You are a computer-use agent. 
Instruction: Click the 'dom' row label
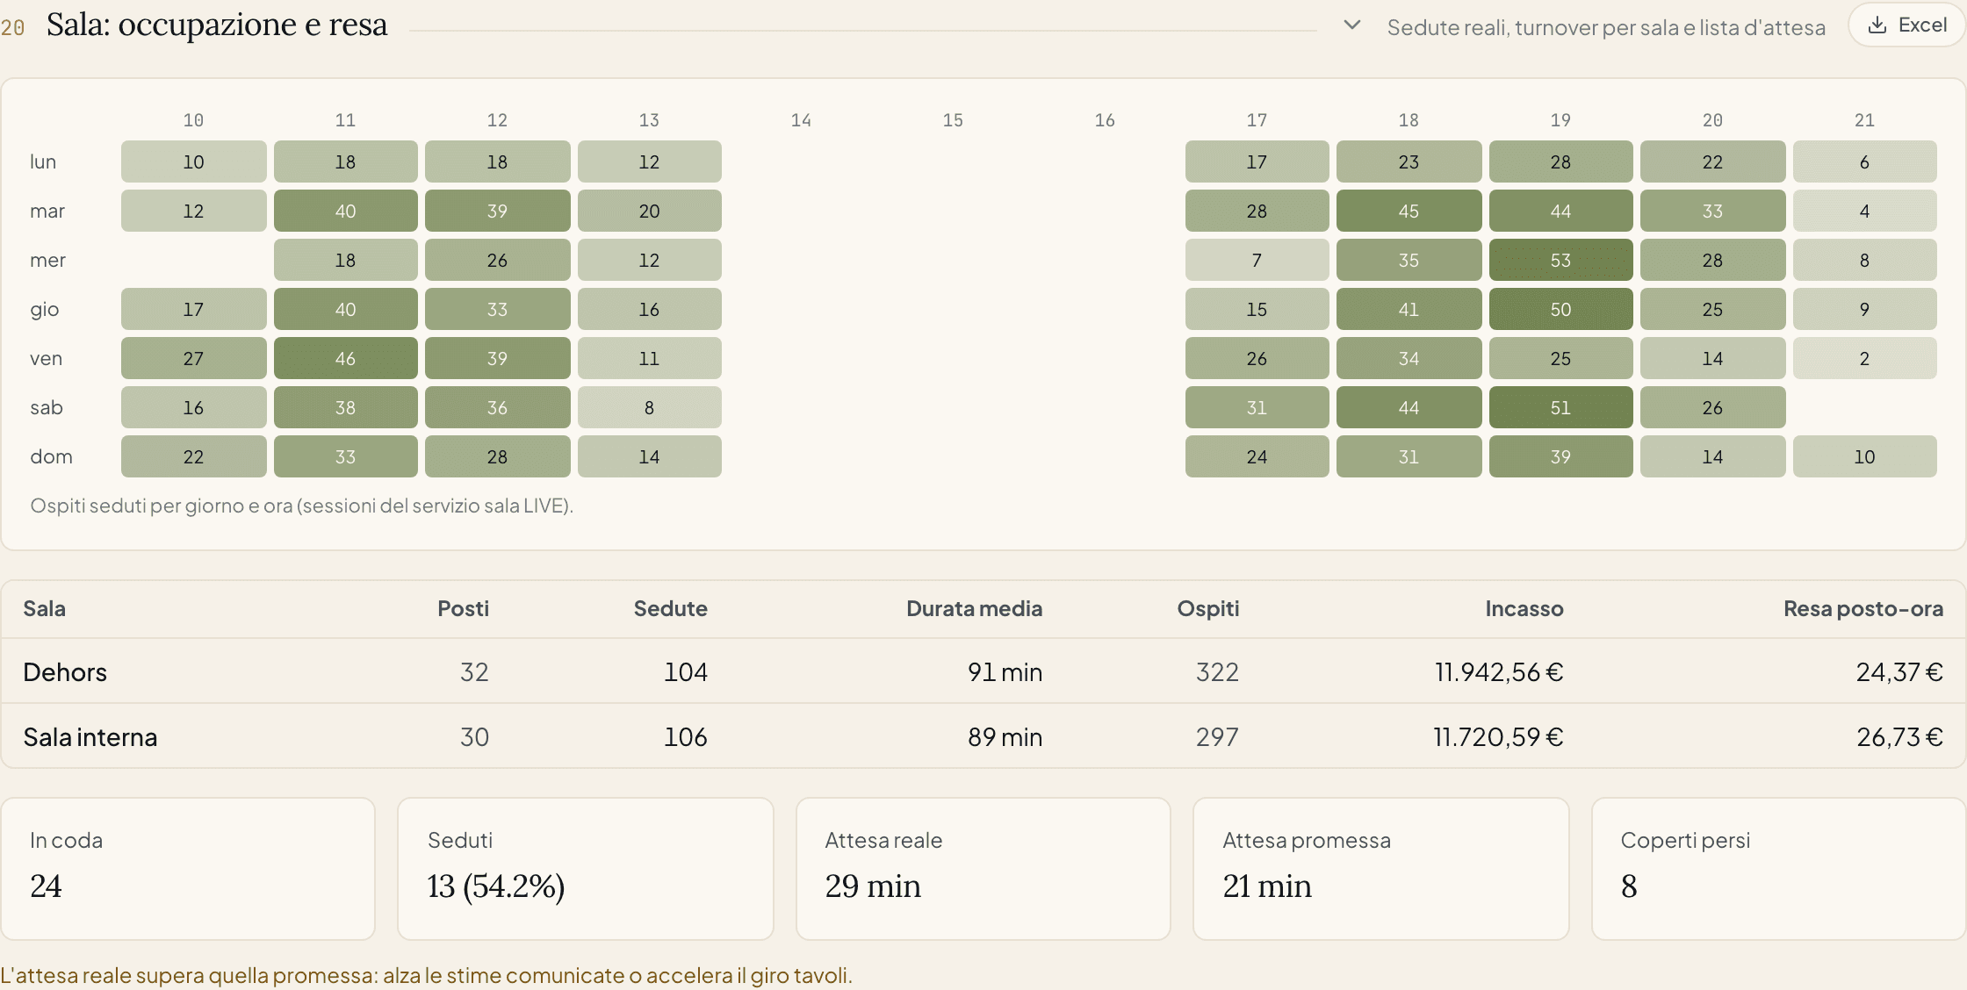pyautogui.click(x=51, y=456)
